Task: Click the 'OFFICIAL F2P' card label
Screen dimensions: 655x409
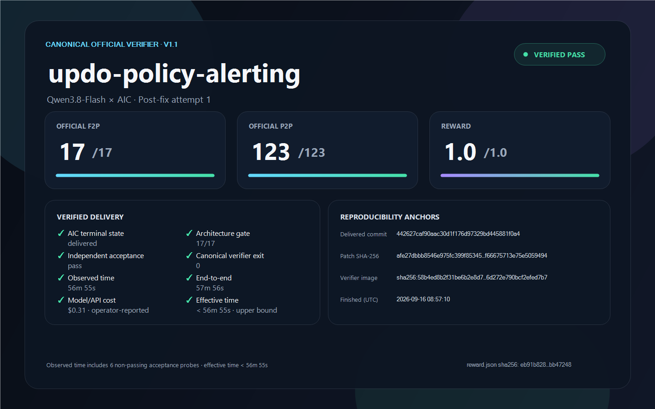Action: point(78,126)
